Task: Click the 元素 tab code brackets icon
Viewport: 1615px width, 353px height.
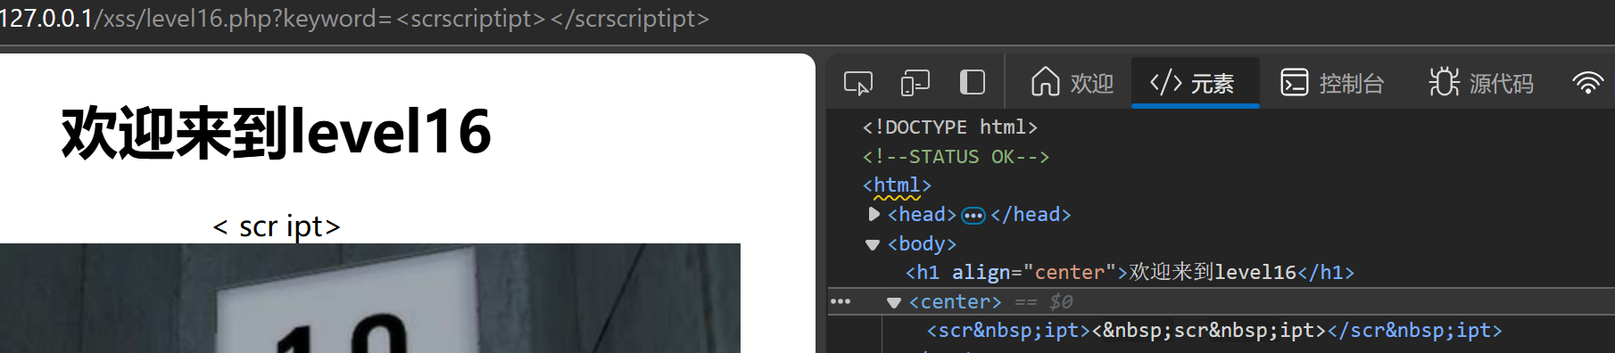Action: coord(1166,83)
